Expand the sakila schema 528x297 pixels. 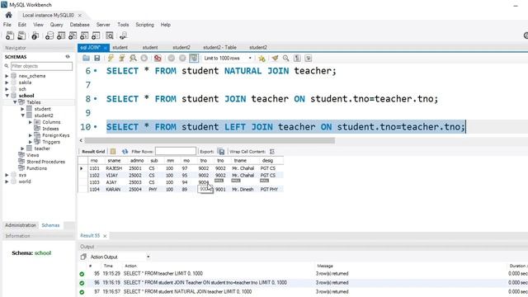tap(7, 82)
